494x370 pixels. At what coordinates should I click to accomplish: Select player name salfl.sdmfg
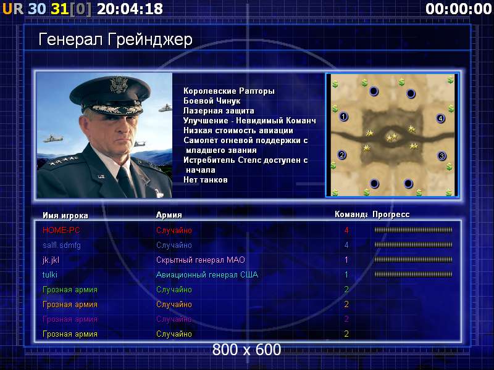62,245
